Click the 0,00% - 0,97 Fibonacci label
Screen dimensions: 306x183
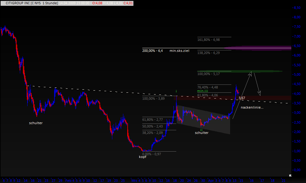point(152,154)
